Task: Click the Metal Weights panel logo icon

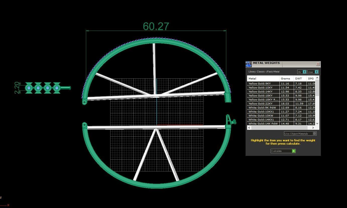Action: [248, 64]
